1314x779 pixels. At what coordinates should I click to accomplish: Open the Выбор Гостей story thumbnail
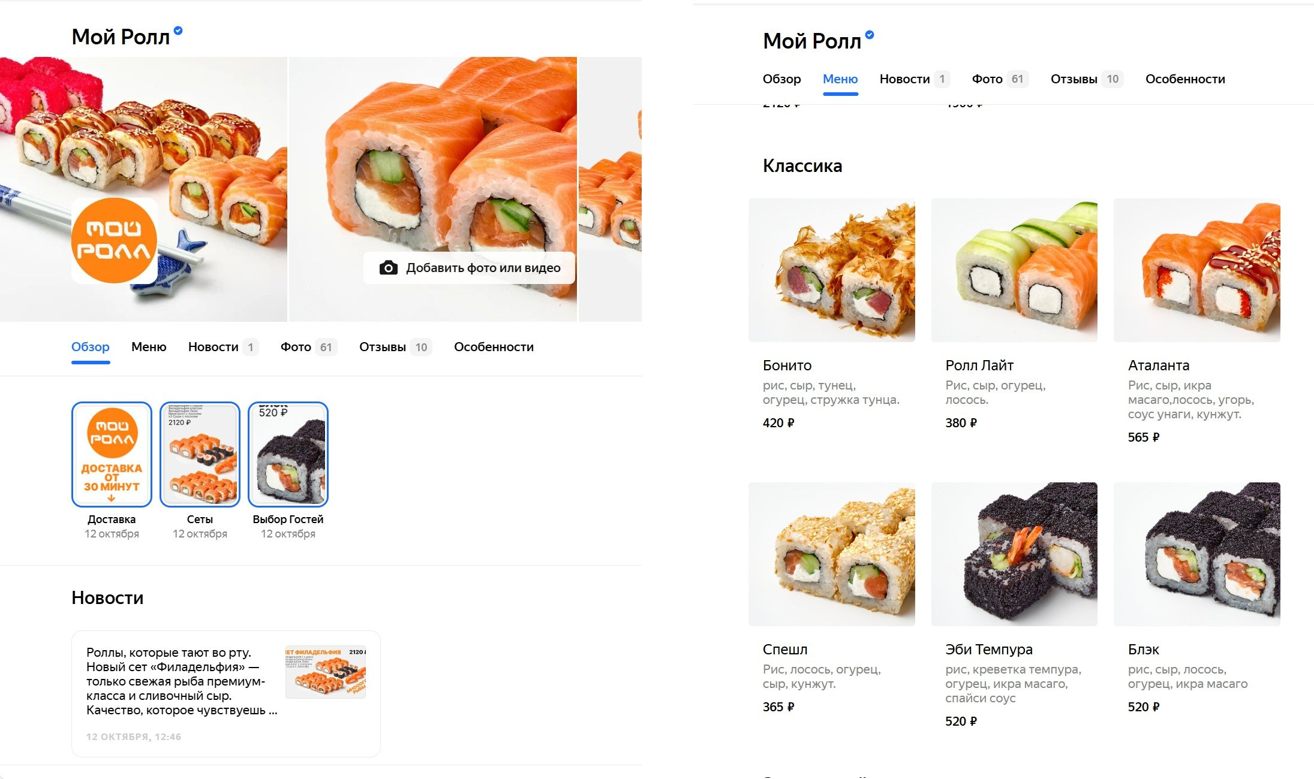coord(288,454)
